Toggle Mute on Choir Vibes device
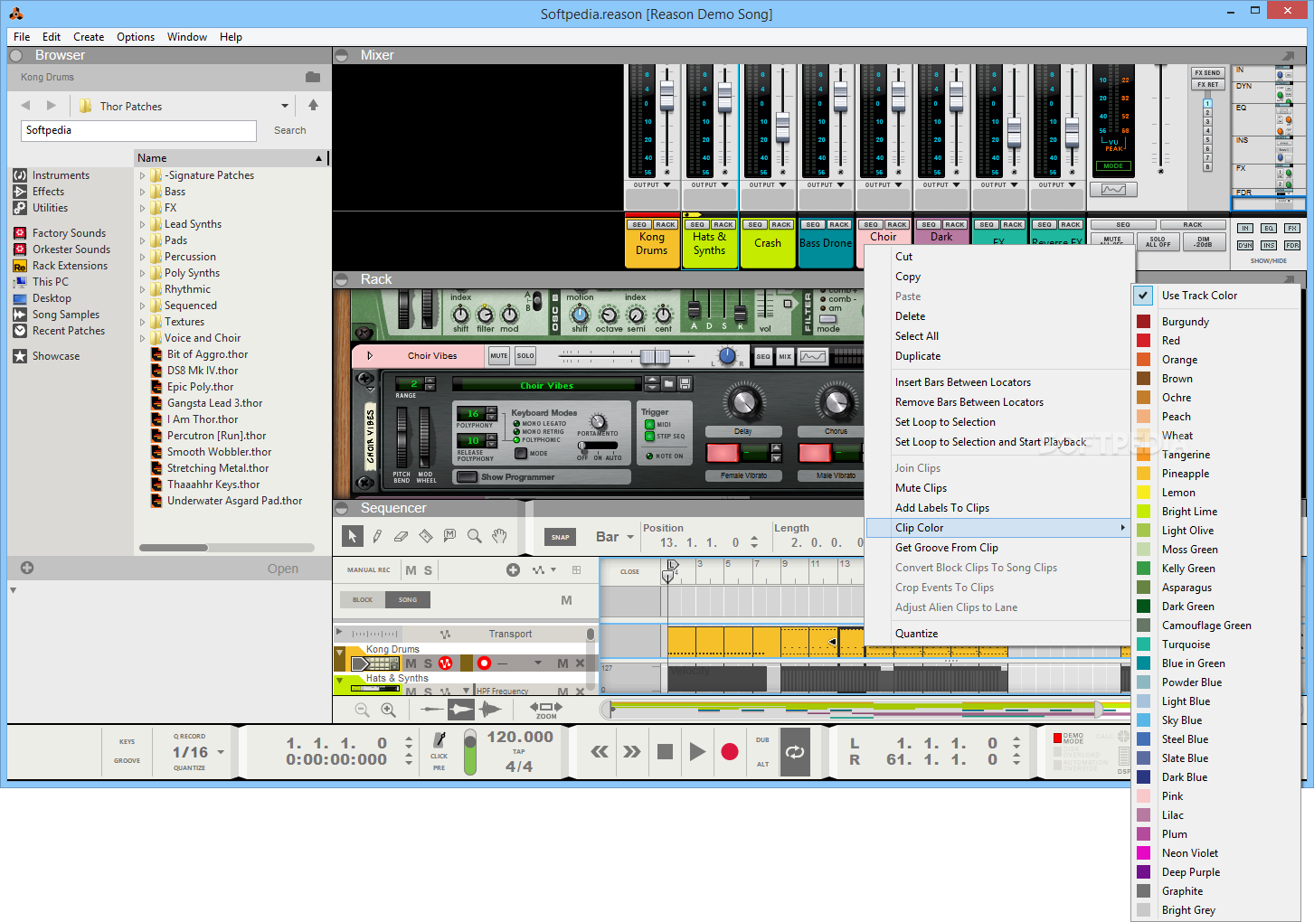Image resolution: width=1314 pixels, height=922 pixels. [499, 356]
